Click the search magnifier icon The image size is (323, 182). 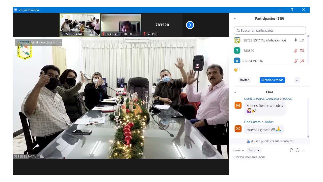pos(238,31)
